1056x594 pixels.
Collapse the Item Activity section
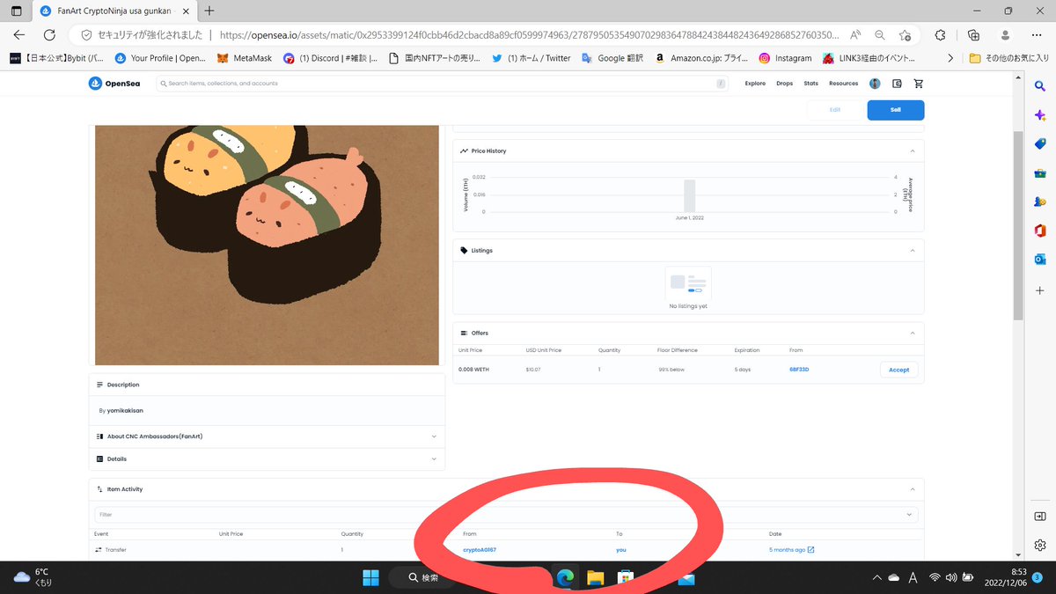pos(912,489)
